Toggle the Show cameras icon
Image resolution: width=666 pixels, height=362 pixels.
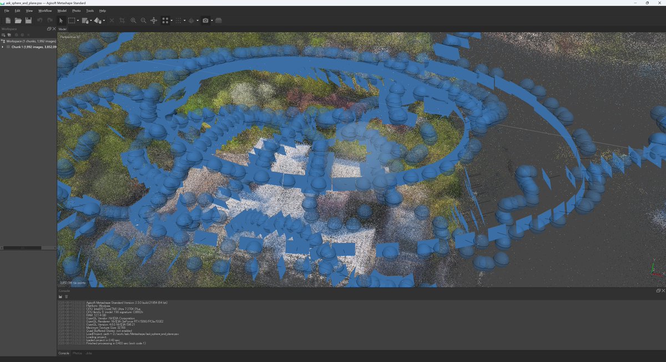pos(205,21)
